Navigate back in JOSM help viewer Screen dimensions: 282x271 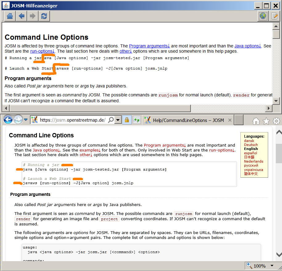21,16
